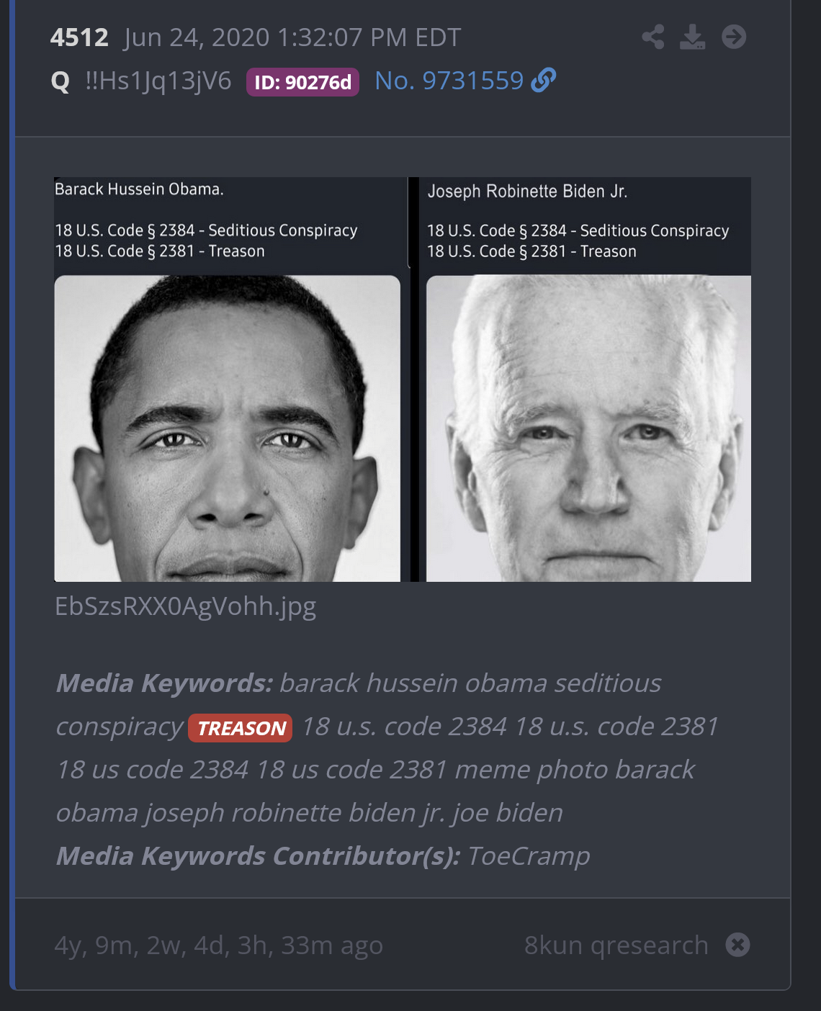This screenshot has width=821, height=1011.
Task: Click the share icon on post 4512
Action: click(653, 37)
